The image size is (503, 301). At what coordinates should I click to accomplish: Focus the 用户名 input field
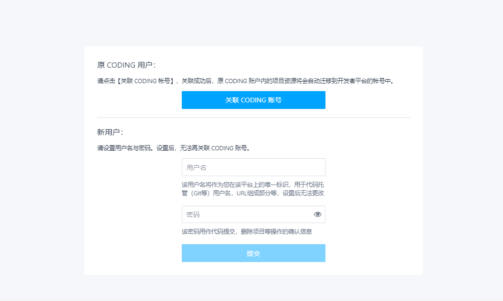(254, 167)
